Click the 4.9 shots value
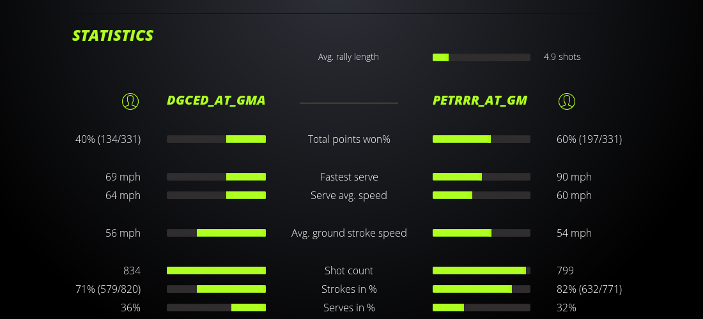The height and width of the screenshot is (319, 703). (x=562, y=57)
